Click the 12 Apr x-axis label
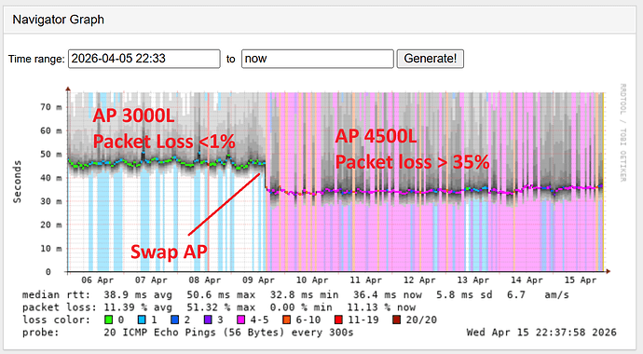The height and width of the screenshot is (354, 643). 419,280
